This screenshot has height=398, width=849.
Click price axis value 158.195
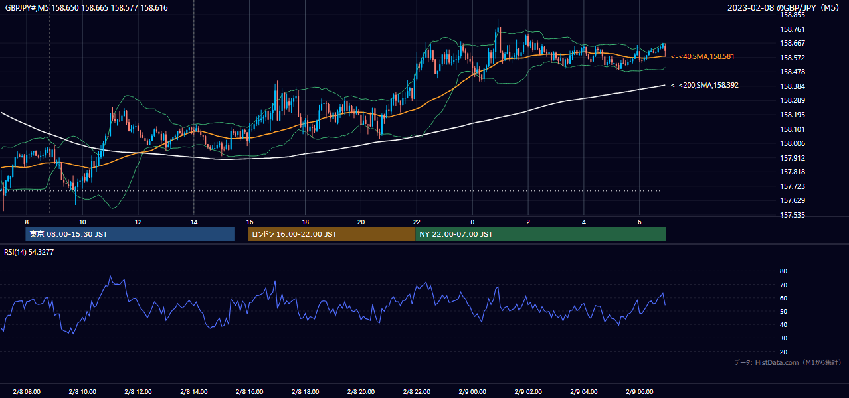pos(792,115)
